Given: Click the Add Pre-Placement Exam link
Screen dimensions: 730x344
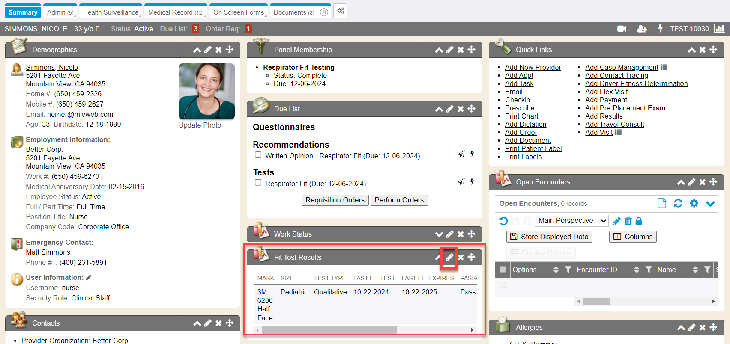Looking at the screenshot, I should click(x=625, y=108).
